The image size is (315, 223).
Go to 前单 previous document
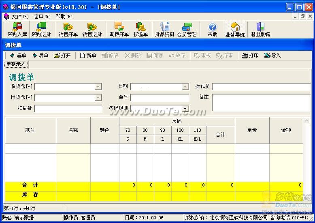(18, 56)
